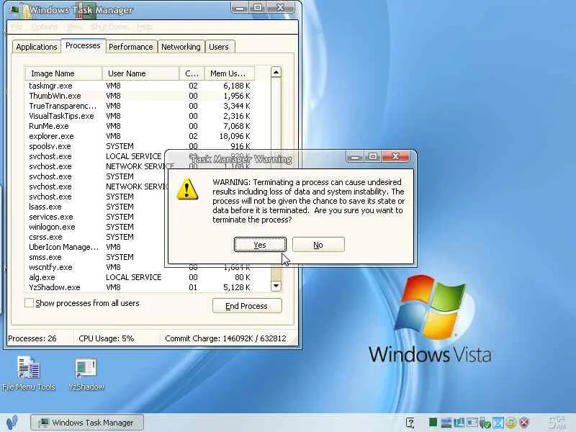Screen dimensions: 576x432
Task: Open the File menu in Task Manager
Action: coord(17,27)
